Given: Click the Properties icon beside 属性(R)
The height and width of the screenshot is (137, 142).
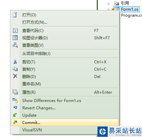Looking at the screenshot, I should pyautogui.click(x=15, y=92).
